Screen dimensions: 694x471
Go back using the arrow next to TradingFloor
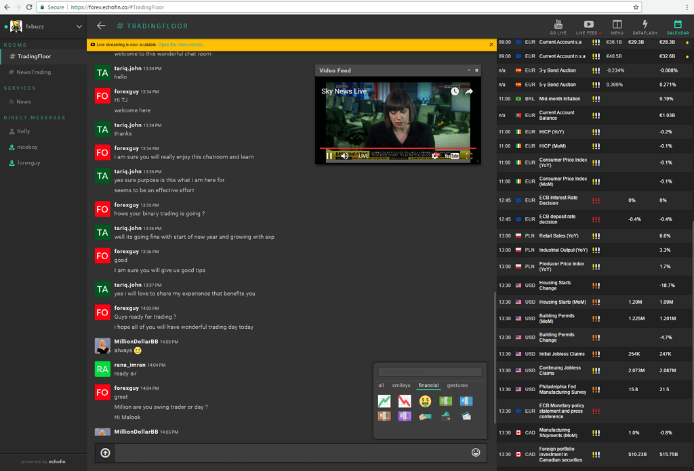click(x=101, y=26)
